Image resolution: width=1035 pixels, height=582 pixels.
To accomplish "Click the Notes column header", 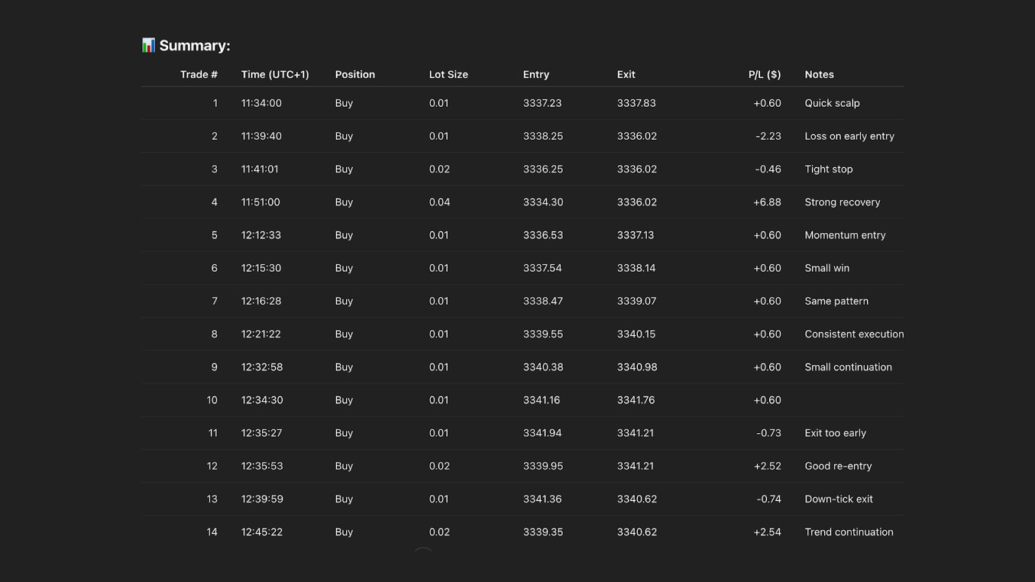I will [x=819, y=74].
